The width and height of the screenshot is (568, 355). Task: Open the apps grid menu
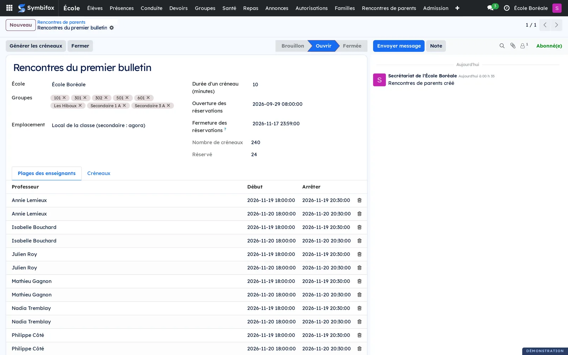click(x=10, y=8)
